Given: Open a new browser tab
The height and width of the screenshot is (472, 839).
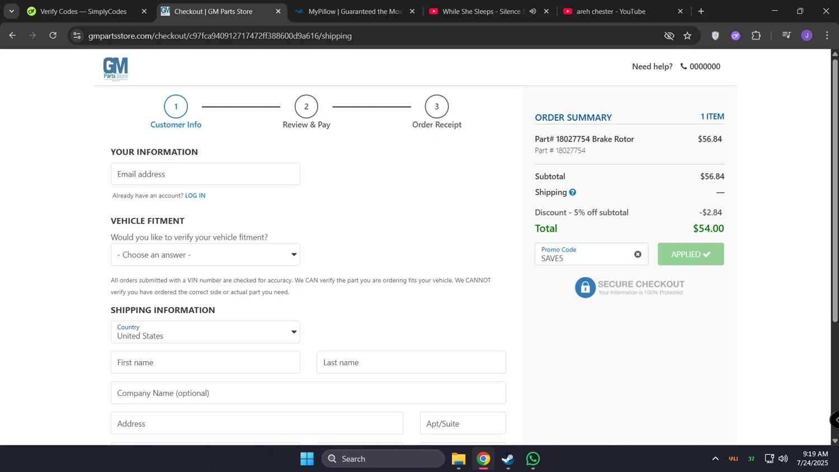Looking at the screenshot, I should tap(701, 11).
